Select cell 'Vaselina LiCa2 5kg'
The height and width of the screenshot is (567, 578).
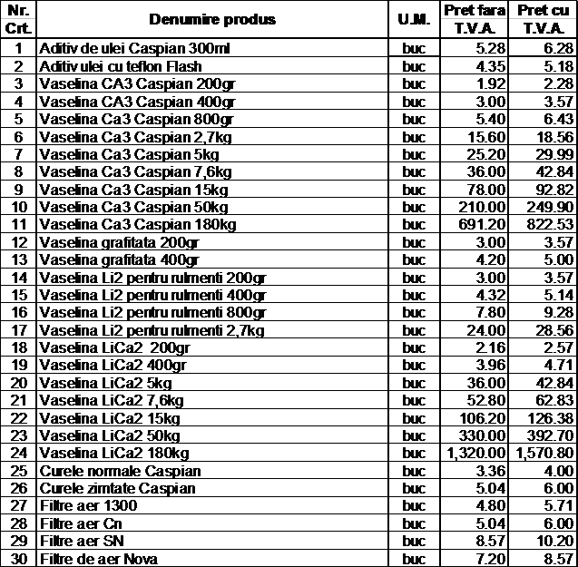point(212,383)
